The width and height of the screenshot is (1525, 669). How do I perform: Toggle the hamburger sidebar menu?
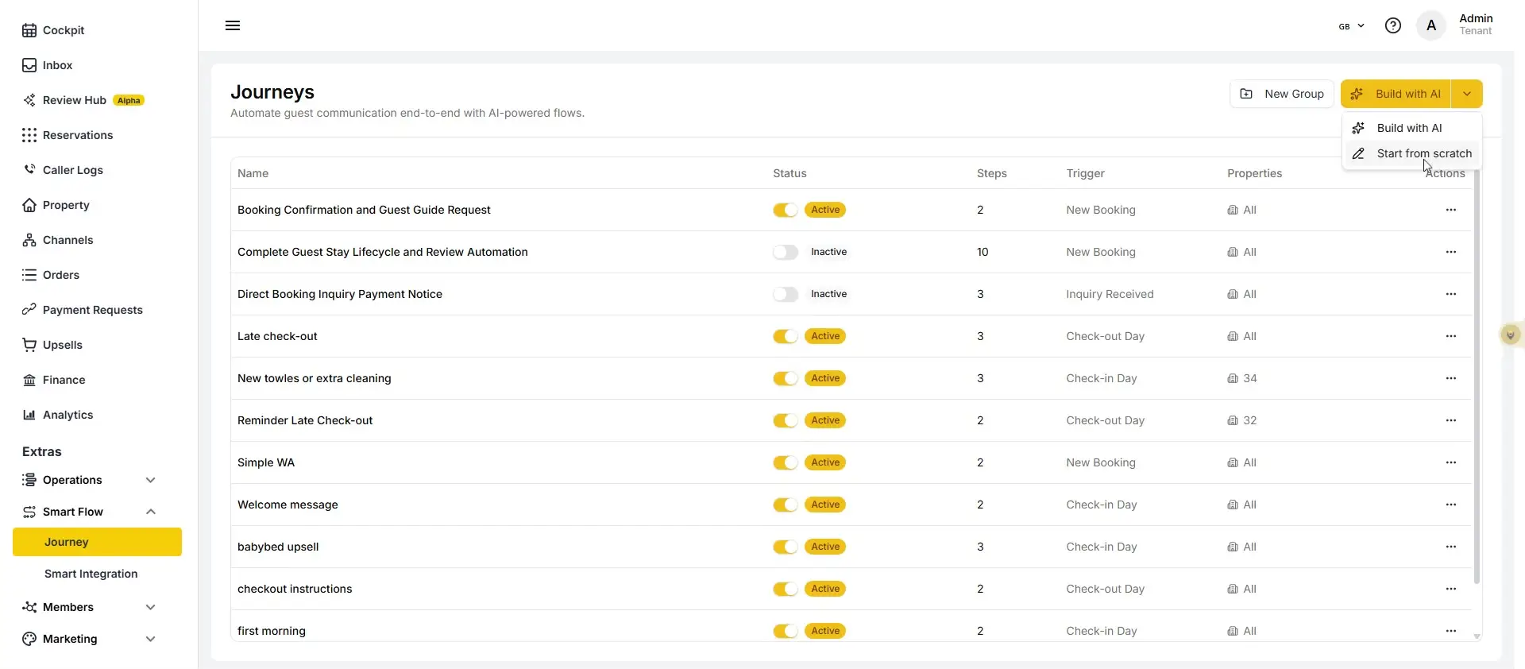coord(233,25)
